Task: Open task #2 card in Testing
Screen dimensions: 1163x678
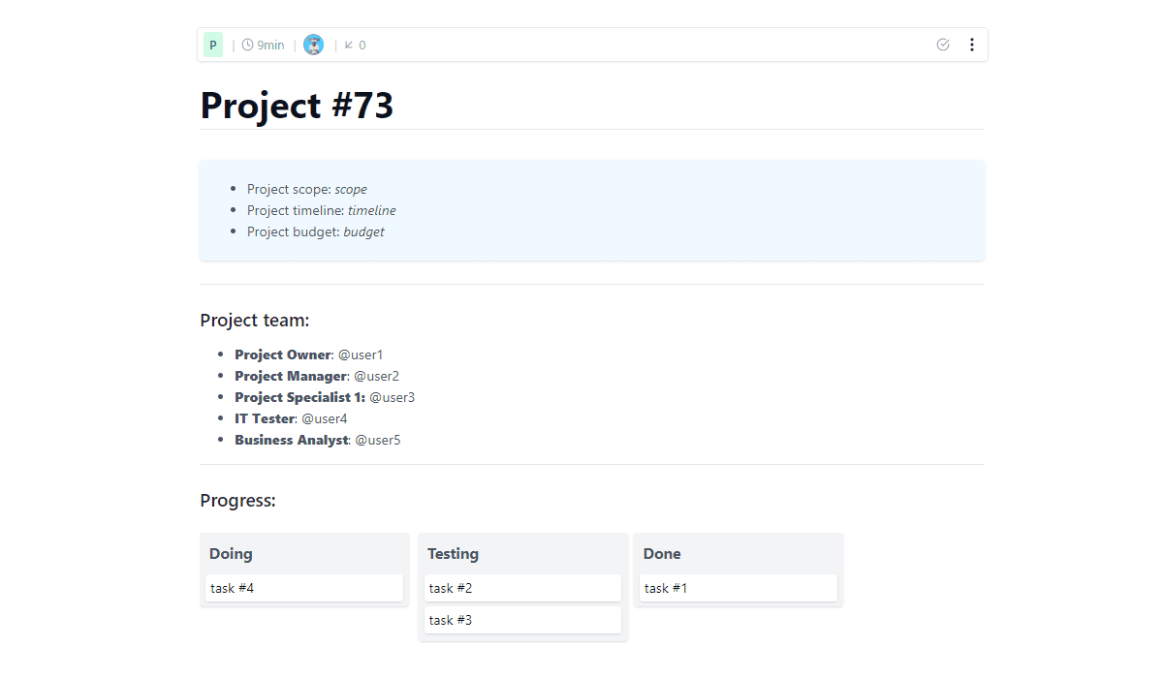Action: (522, 588)
